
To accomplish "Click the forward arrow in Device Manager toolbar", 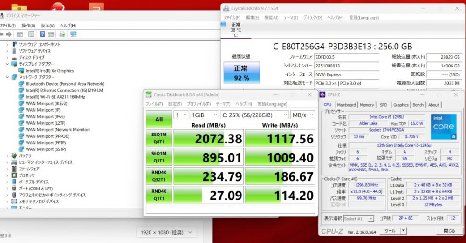I will tap(9, 34).
